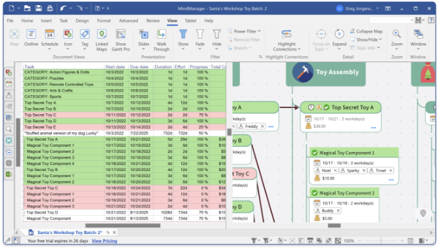Apply the Show filter funnel

[183, 39]
